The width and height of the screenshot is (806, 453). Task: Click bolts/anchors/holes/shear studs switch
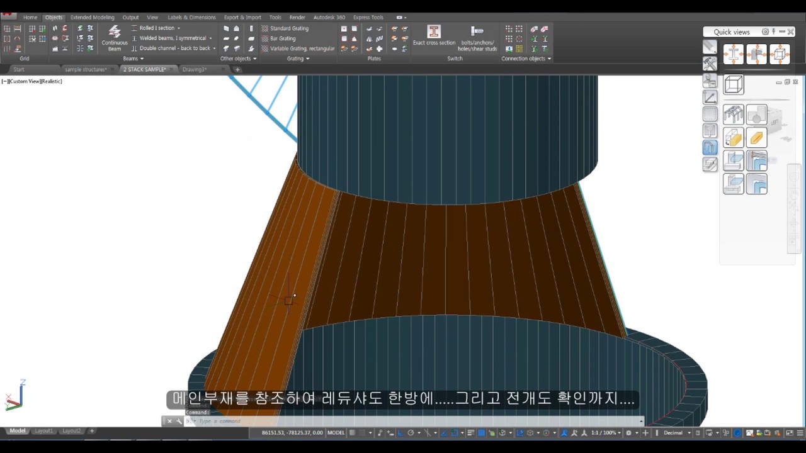pos(477,38)
